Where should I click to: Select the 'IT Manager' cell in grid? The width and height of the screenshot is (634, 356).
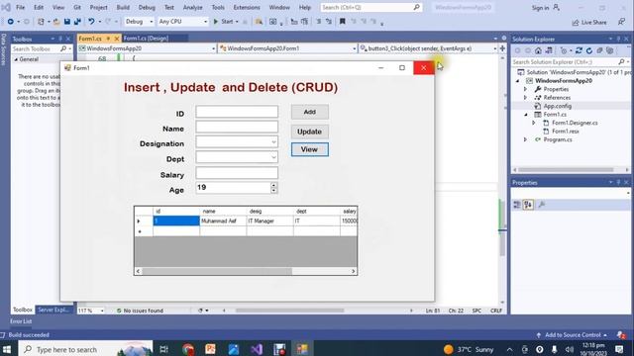(269, 222)
